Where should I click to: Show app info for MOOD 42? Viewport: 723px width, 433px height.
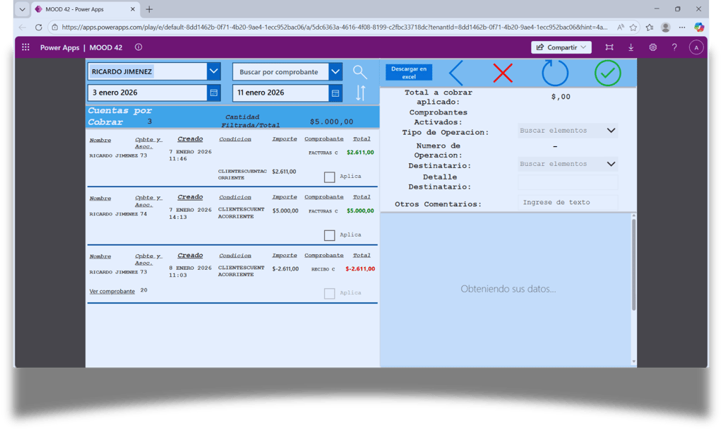point(138,47)
